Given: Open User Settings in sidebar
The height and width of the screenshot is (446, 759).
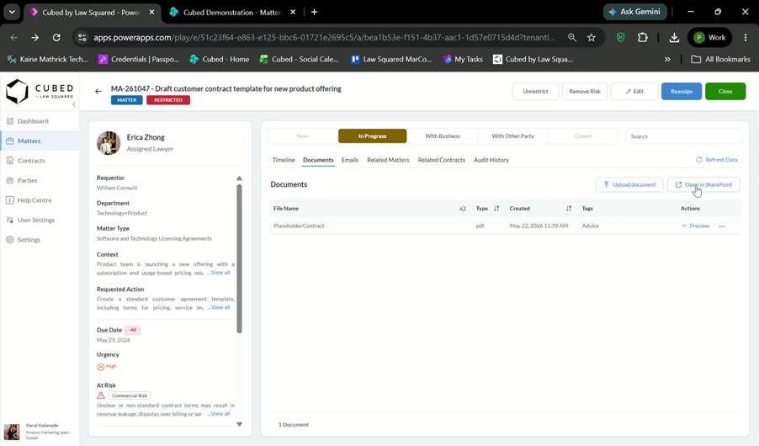Looking at the screenshot, I should [36, 220].
